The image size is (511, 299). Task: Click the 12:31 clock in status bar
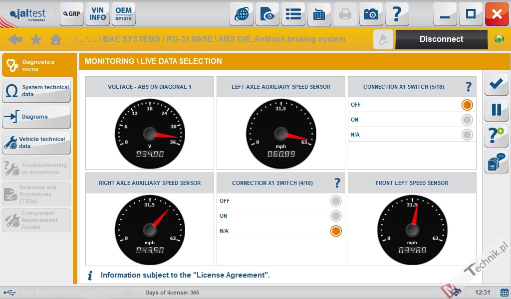(483, 293)
